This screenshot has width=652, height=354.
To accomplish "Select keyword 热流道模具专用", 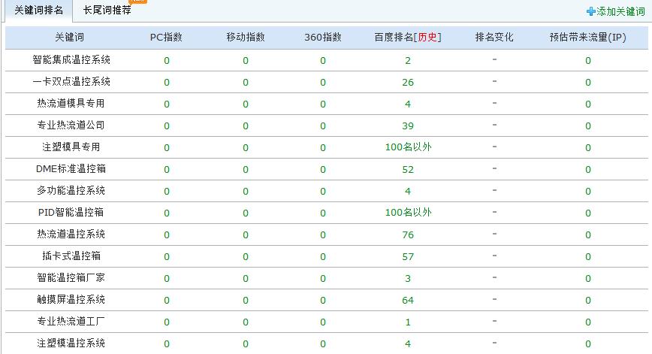I will tap(71, 103).
